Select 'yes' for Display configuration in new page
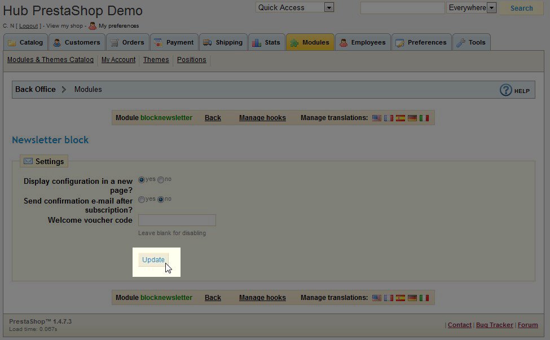 click(142, 180)
